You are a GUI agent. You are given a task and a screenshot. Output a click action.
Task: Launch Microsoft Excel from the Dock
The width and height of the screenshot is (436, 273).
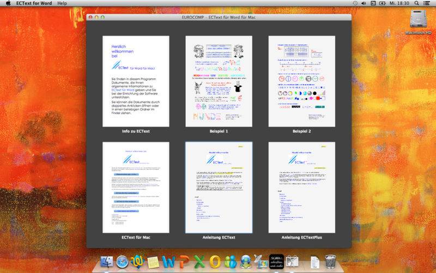[x=199, y=262]
